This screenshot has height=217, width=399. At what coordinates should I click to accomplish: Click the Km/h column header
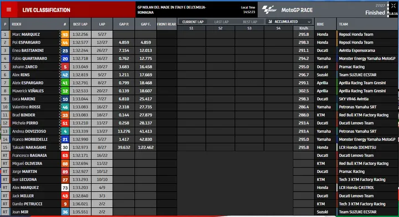(304, 28)
